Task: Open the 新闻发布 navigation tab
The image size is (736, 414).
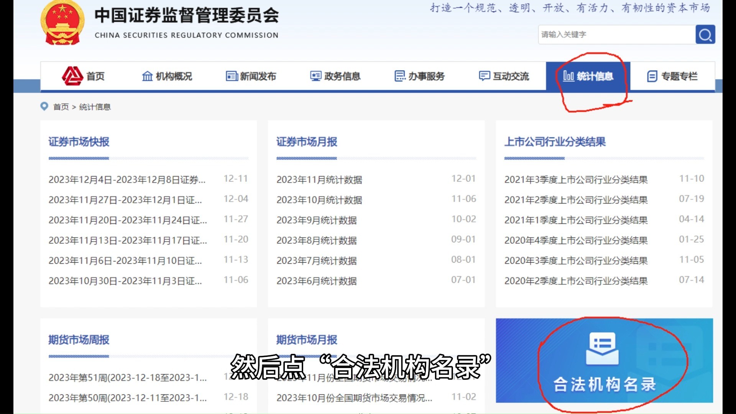Action: [251, 76]
